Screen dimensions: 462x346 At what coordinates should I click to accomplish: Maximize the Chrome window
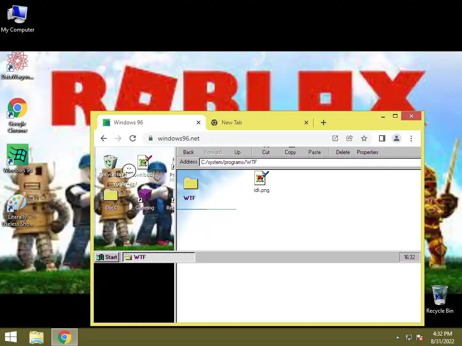coord(395,116)
